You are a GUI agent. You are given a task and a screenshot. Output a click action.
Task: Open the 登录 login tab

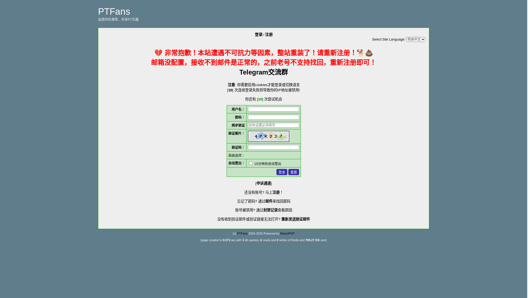(258, 35)
